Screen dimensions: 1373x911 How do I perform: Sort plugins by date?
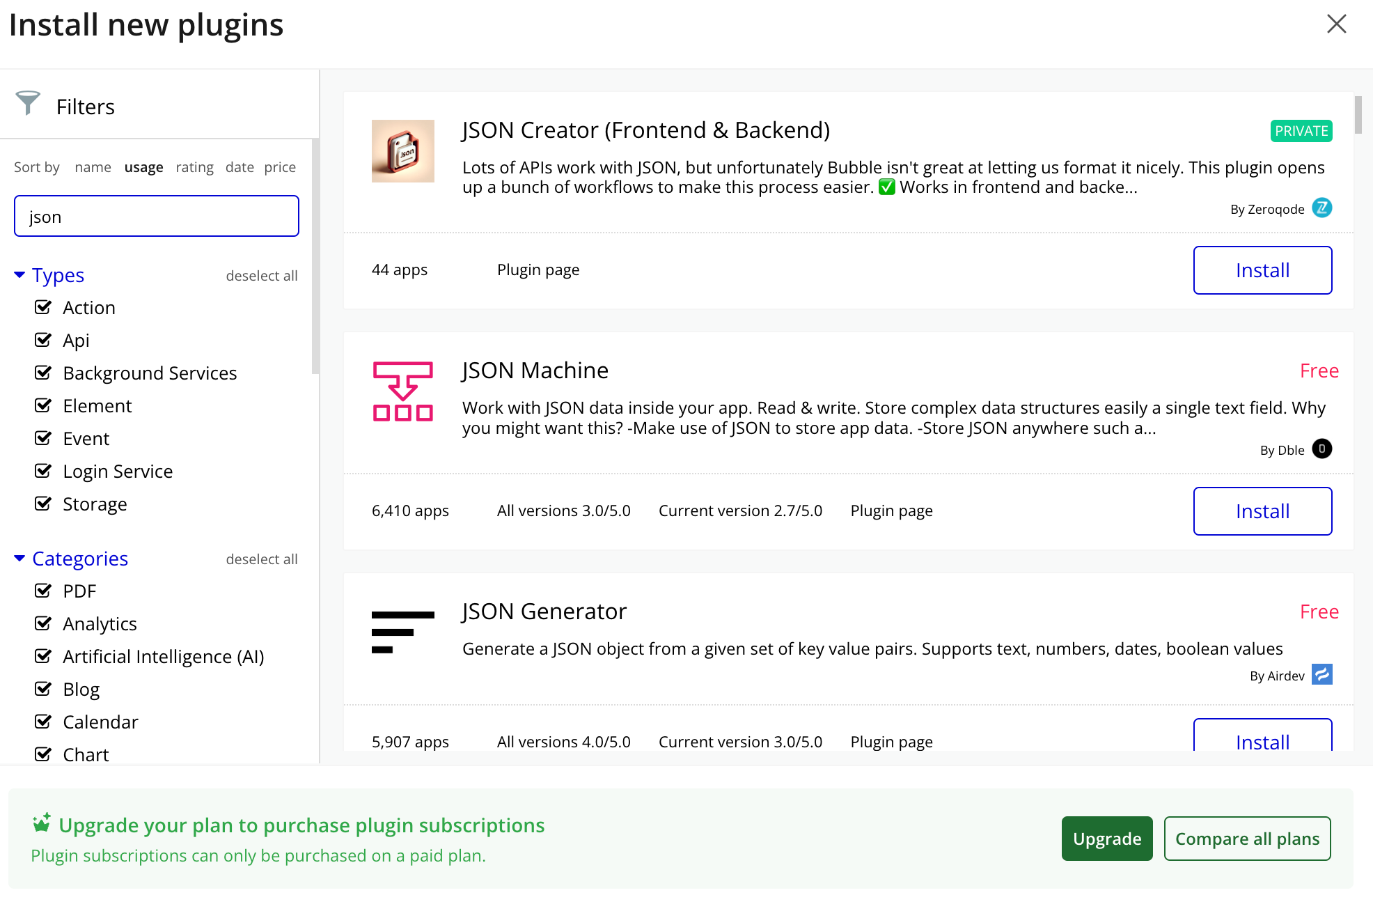tap(240, 167)
